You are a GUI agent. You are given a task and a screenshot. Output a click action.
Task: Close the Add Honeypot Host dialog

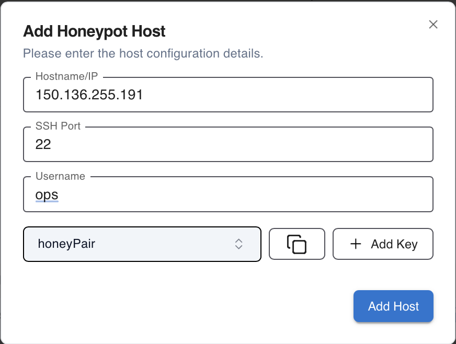click(433, 25)
